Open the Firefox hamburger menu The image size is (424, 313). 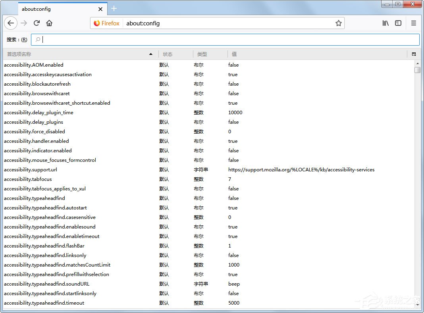click(413, 23)
